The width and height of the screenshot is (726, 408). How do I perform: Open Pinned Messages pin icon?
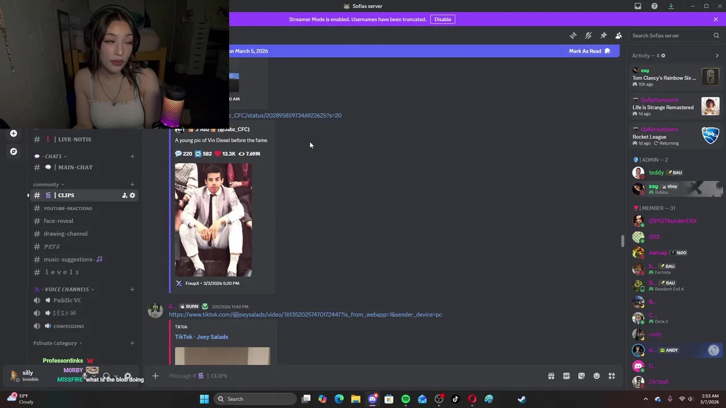click(603, 35)
